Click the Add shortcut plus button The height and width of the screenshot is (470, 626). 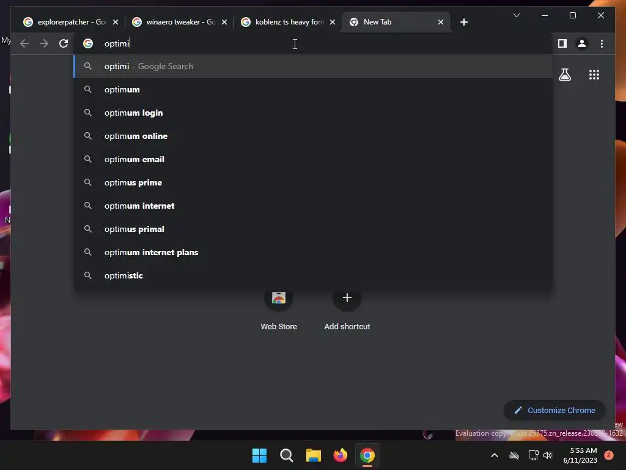coord(347,298)
